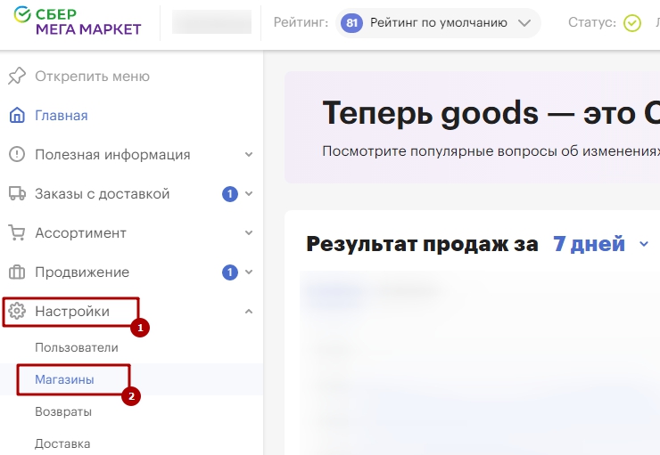Open the Возвраты submenu
The width and height of the screenshot is (660, 455).
[x=63, y=411]
